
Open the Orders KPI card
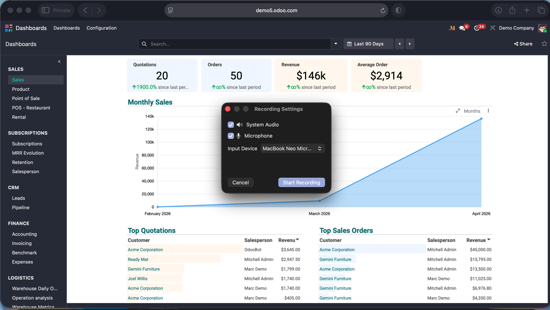(x=236, y=75)
